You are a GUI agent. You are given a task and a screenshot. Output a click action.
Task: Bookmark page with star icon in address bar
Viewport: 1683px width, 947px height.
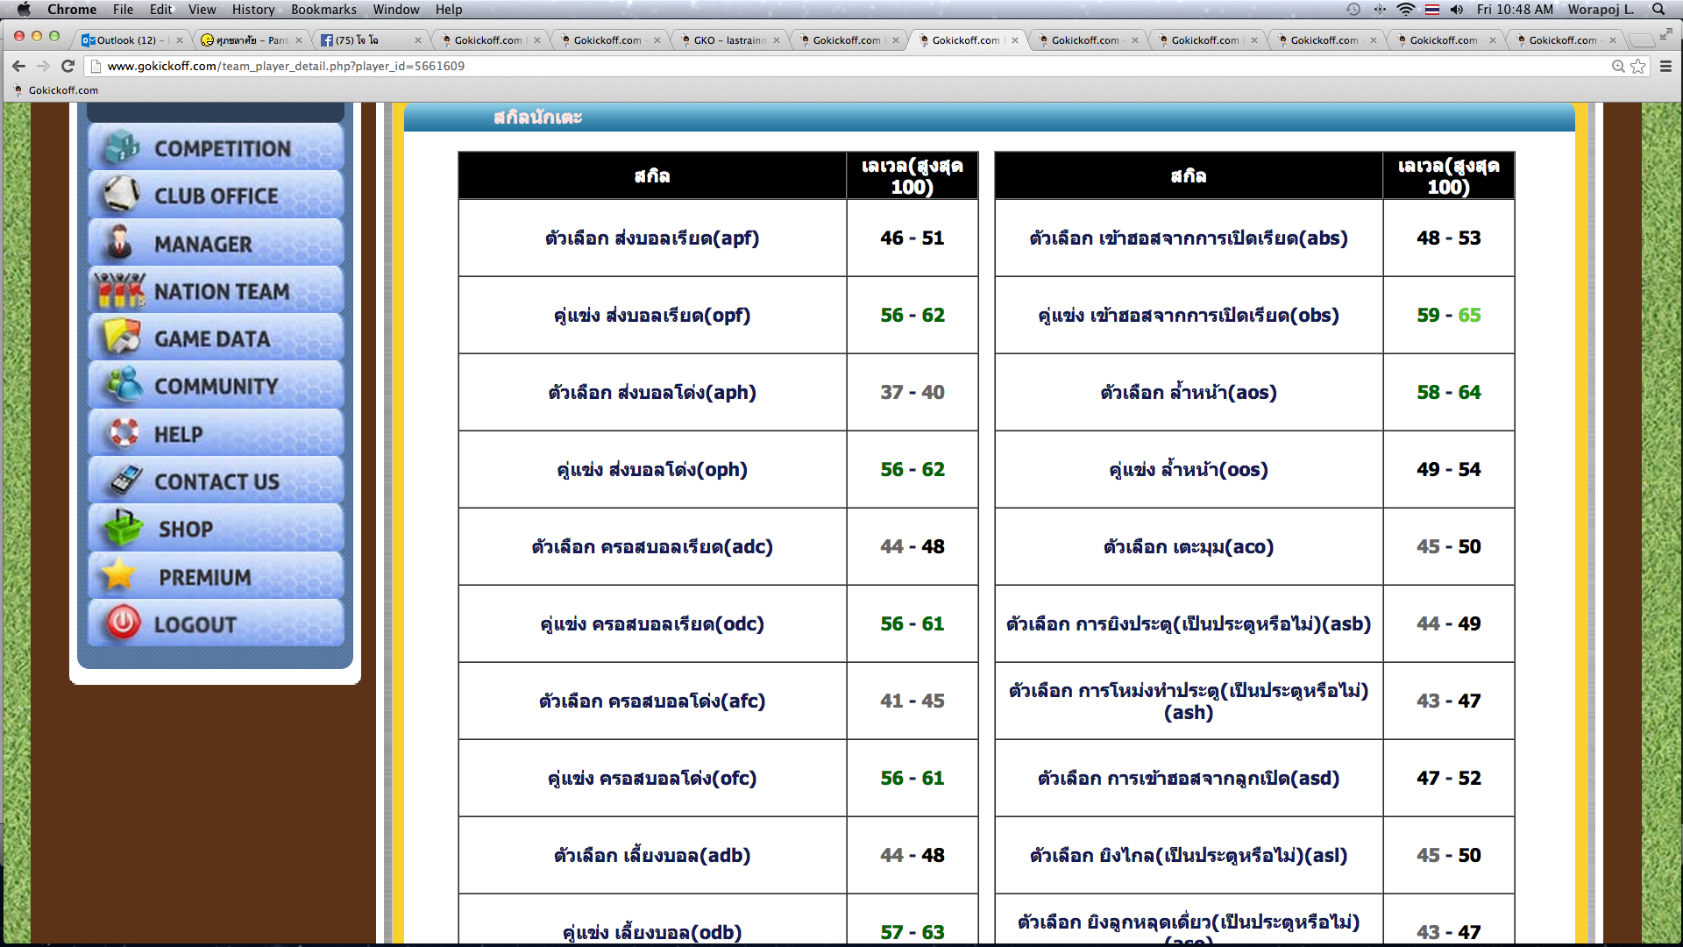[x=1637, y=66]
